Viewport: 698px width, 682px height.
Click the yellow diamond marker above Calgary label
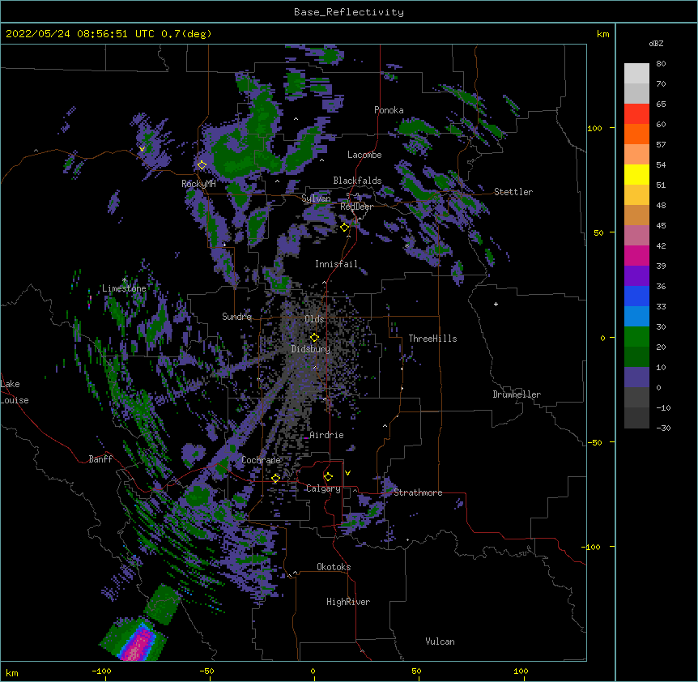[328, 477]
